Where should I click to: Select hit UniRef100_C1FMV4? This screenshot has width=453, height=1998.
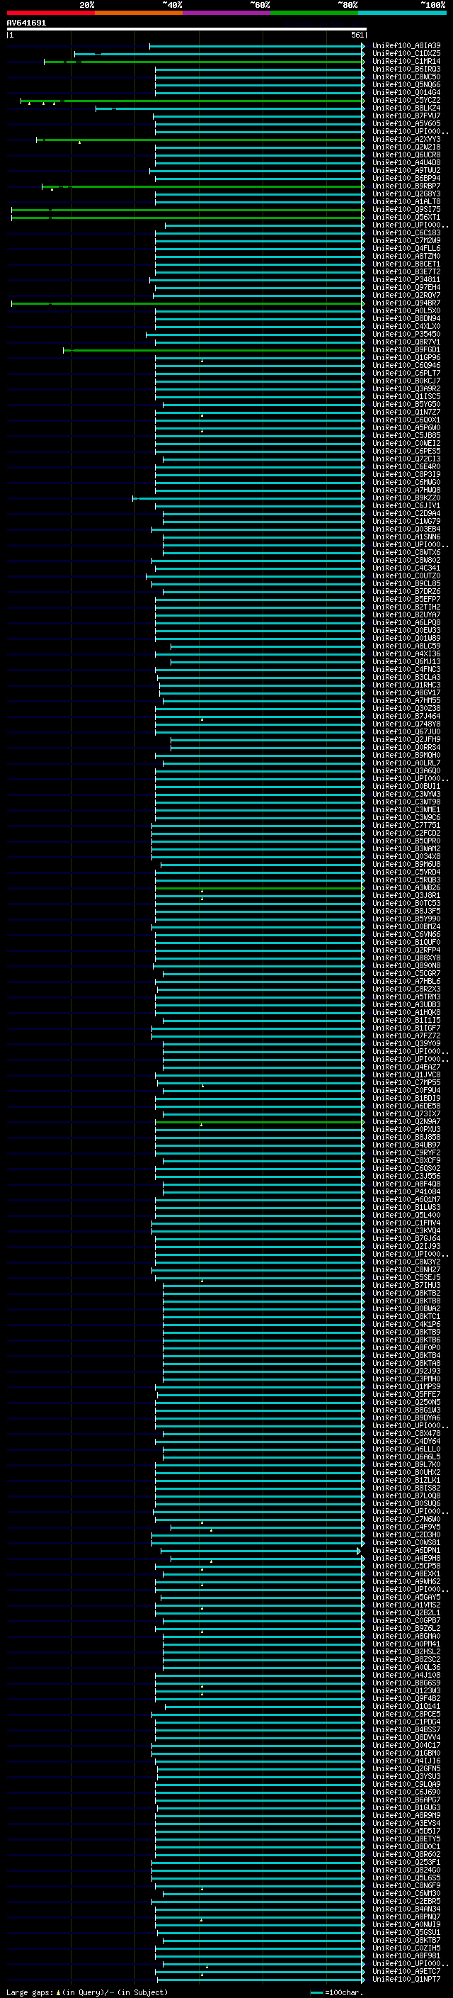[406, 1223]
